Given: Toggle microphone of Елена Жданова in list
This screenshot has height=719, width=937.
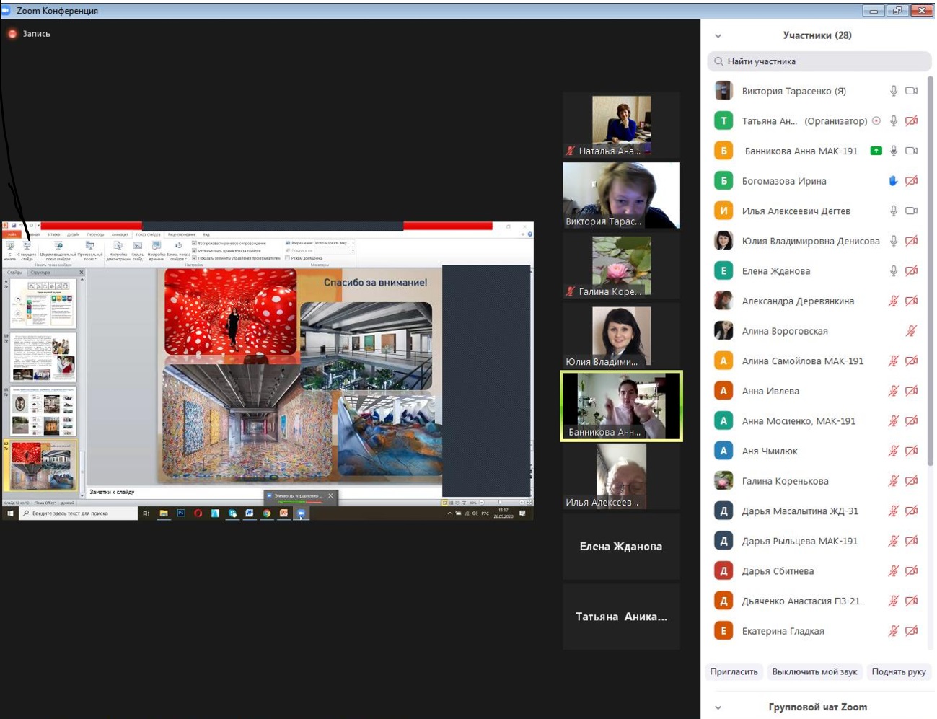Looking at the screenshot, I should pyautogui.click(x=893, y=271).
